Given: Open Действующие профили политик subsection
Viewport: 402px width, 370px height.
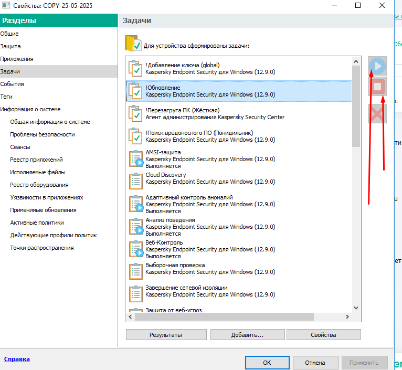Looking at the screenshot, I should (54, 235).
